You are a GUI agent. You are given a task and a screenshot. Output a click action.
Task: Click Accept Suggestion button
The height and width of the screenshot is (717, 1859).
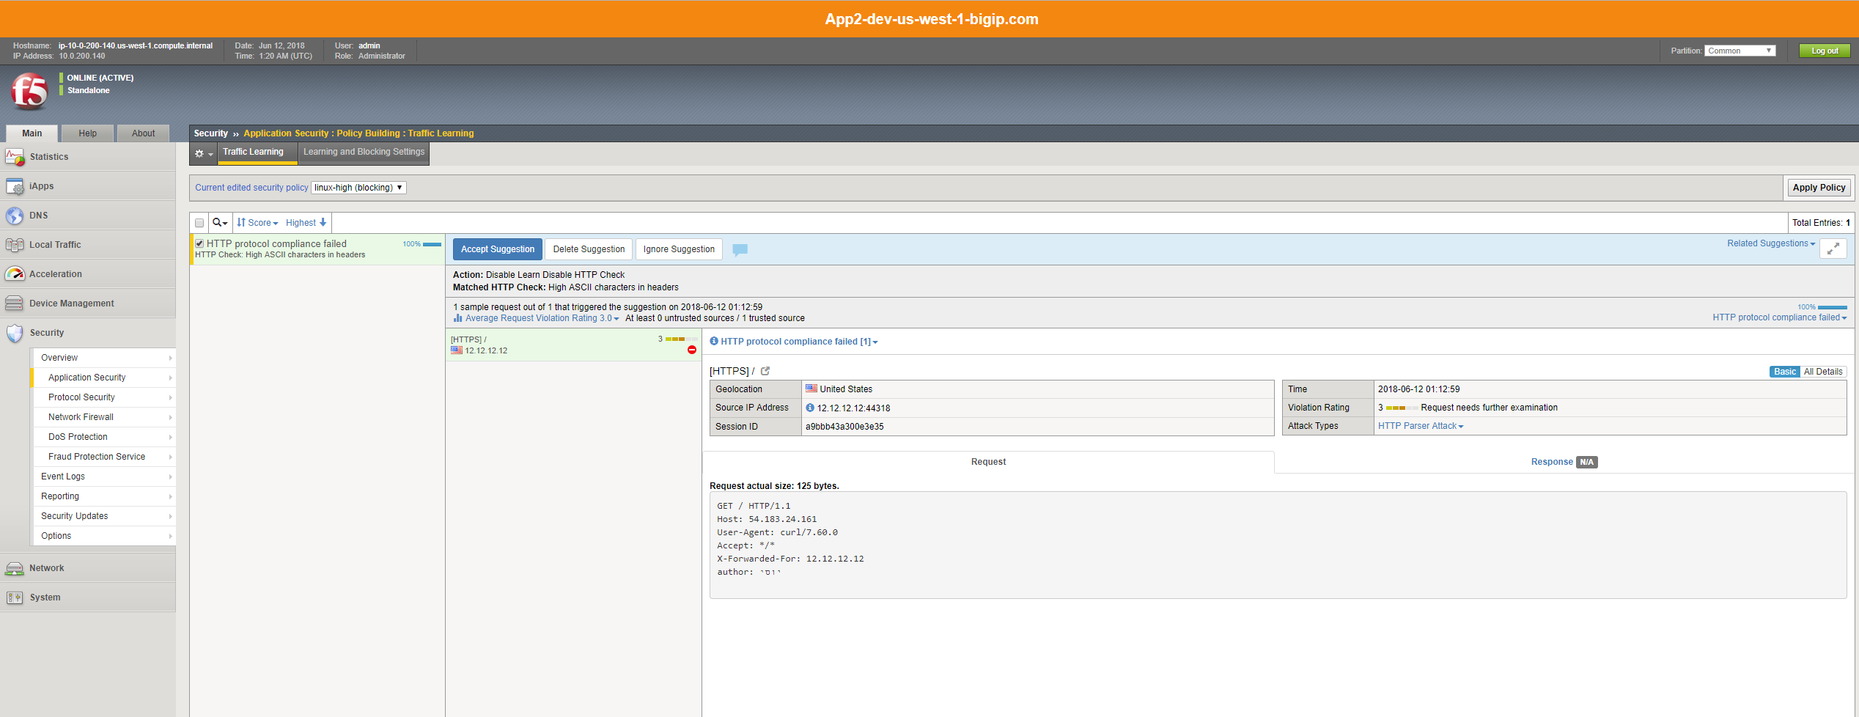(498, 249)
